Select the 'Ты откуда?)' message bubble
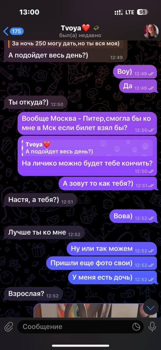Screen dimensions: 161x350 pyautogui.click(x=36, y=103)
